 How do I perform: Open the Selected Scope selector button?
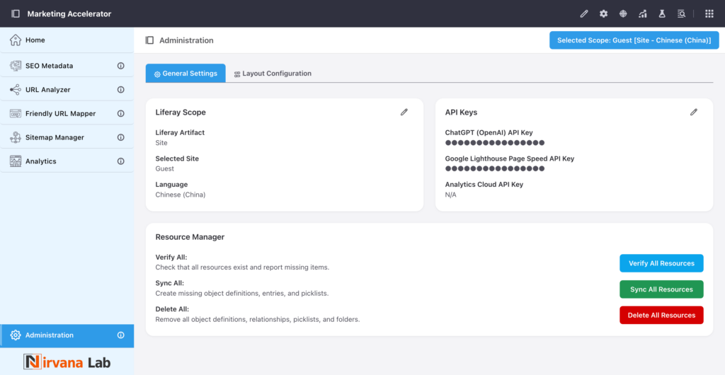pyautogui.click(x=634, y=40)
